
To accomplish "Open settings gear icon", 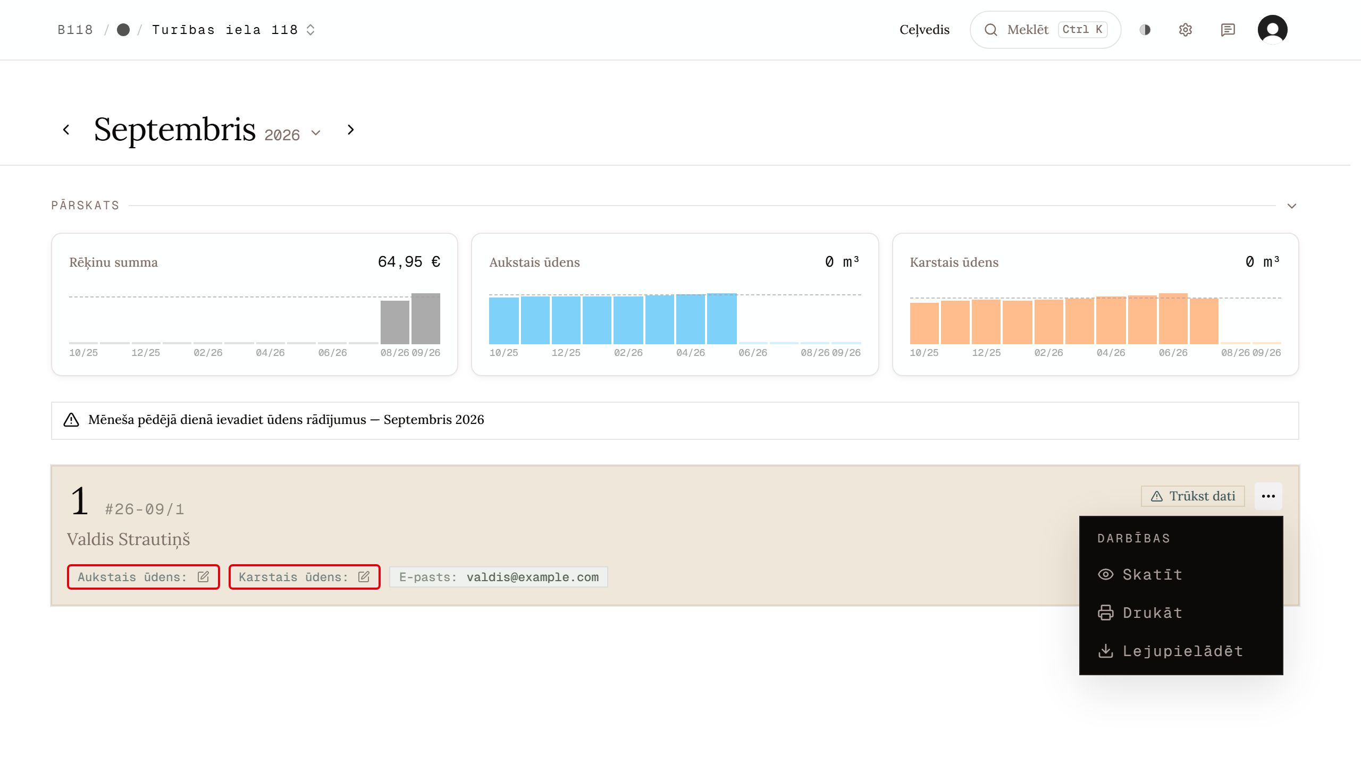I will 1186,30.
